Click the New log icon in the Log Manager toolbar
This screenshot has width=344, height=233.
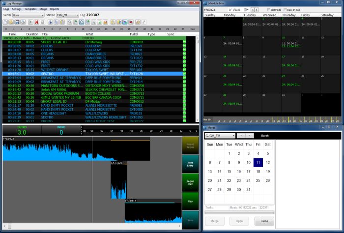click(5, 22)
